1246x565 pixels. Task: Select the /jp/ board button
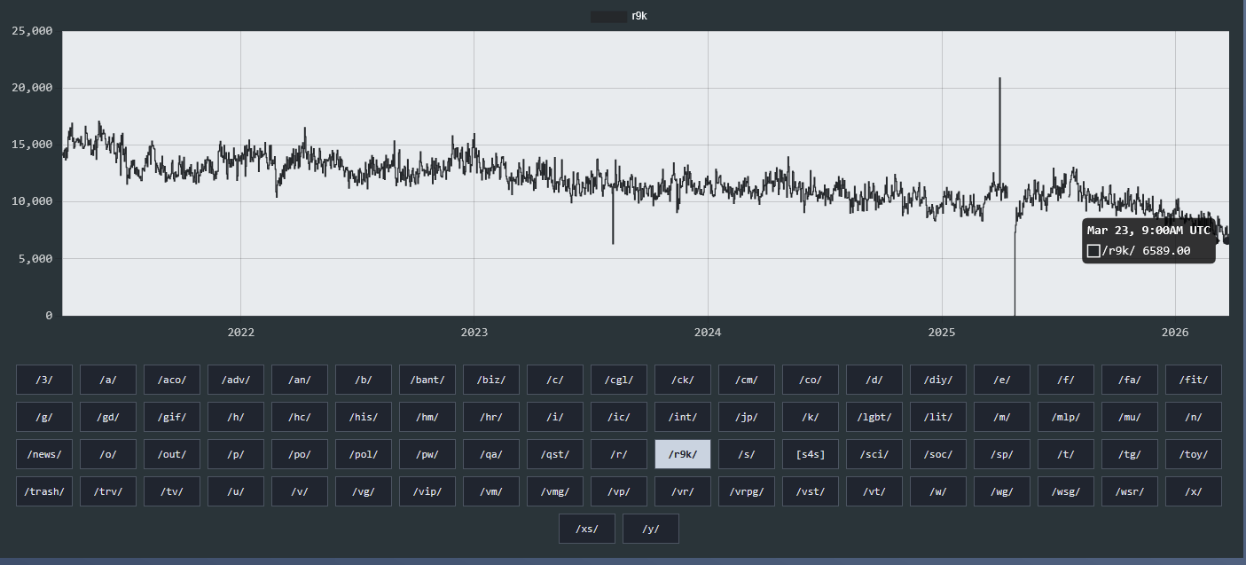pyautogui.click(x=747, y=417)
